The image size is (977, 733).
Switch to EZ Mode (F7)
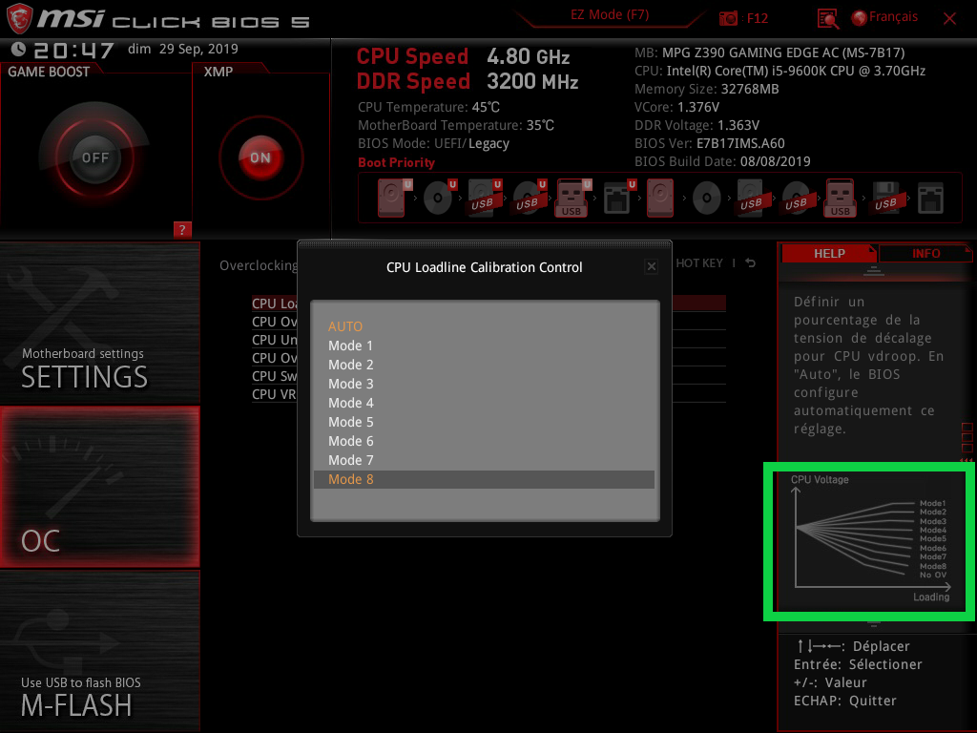610,15
